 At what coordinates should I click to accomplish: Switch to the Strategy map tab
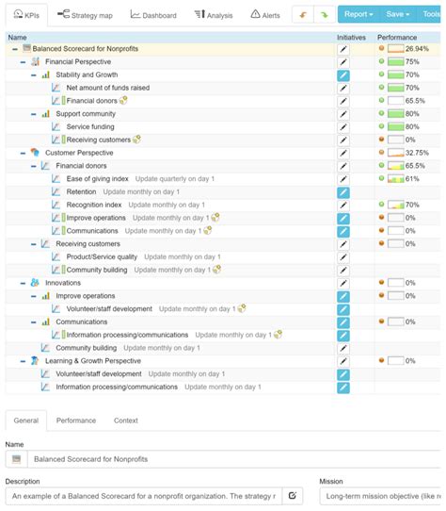pos(85,15)
